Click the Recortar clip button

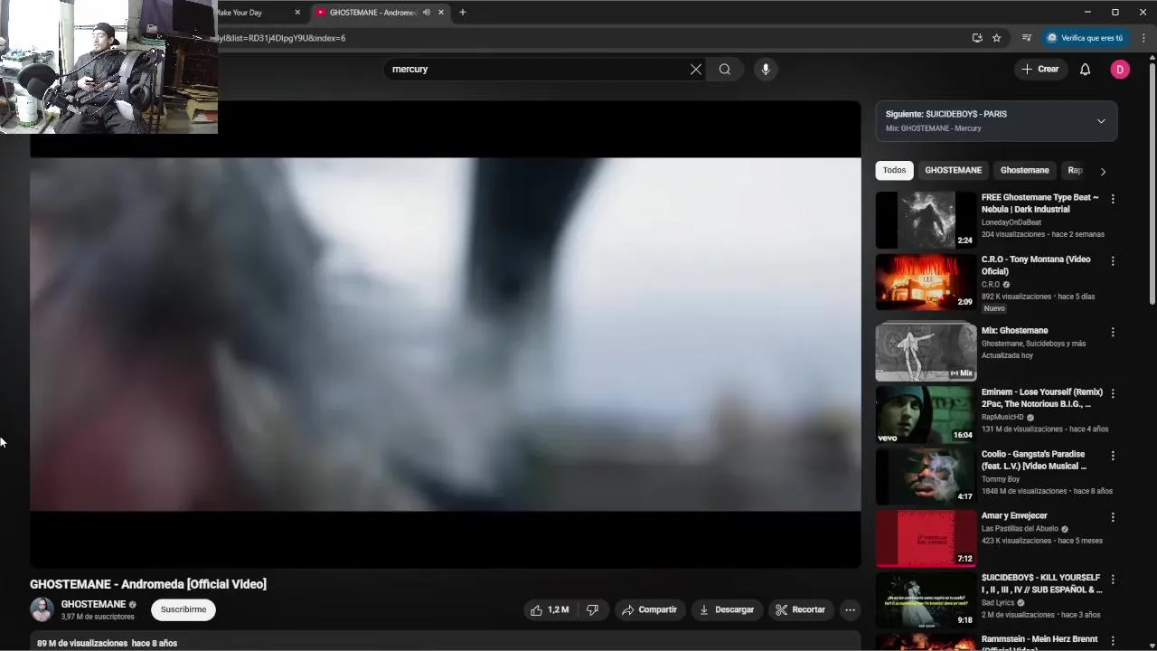800,610
